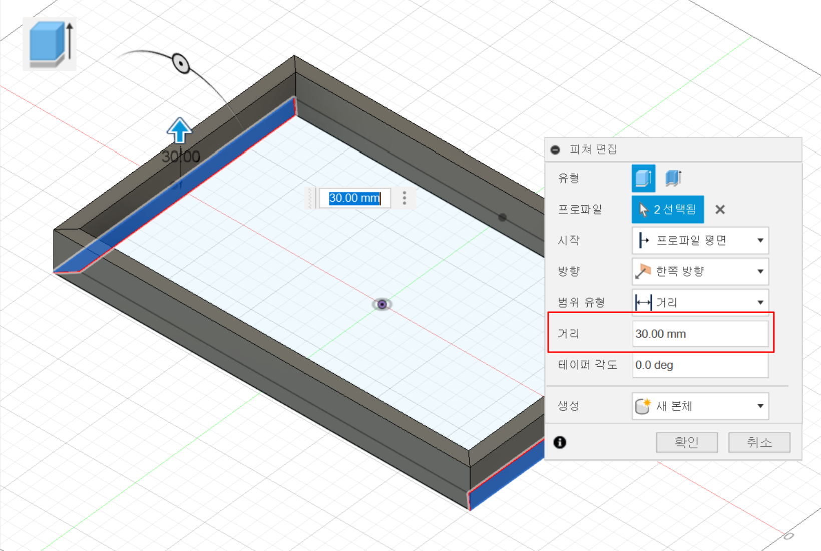821x551 pixels.
Task: Collapse the 피쳐 편집 dialog with the minus icon
Action: (555, 150)
